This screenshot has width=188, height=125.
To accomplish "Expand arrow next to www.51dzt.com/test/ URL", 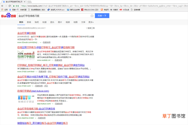I will (36, 72).
